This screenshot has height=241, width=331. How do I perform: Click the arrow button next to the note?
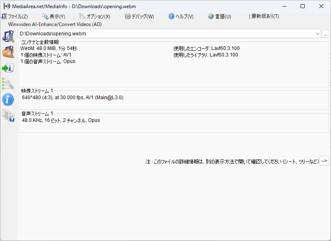(x=324, y=161)
